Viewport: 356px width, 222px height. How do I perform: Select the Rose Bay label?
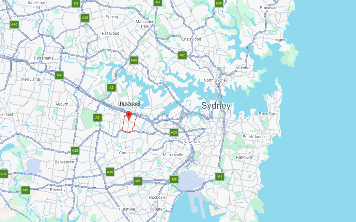coord(267,114)
